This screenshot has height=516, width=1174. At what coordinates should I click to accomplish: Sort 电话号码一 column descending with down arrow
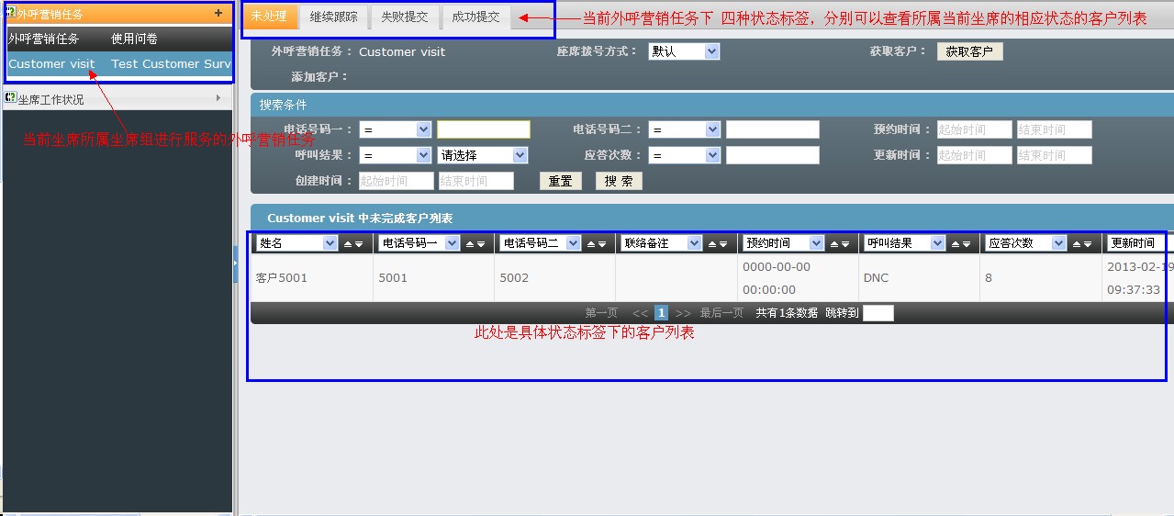pyautogui.click(x=480, y=244)
